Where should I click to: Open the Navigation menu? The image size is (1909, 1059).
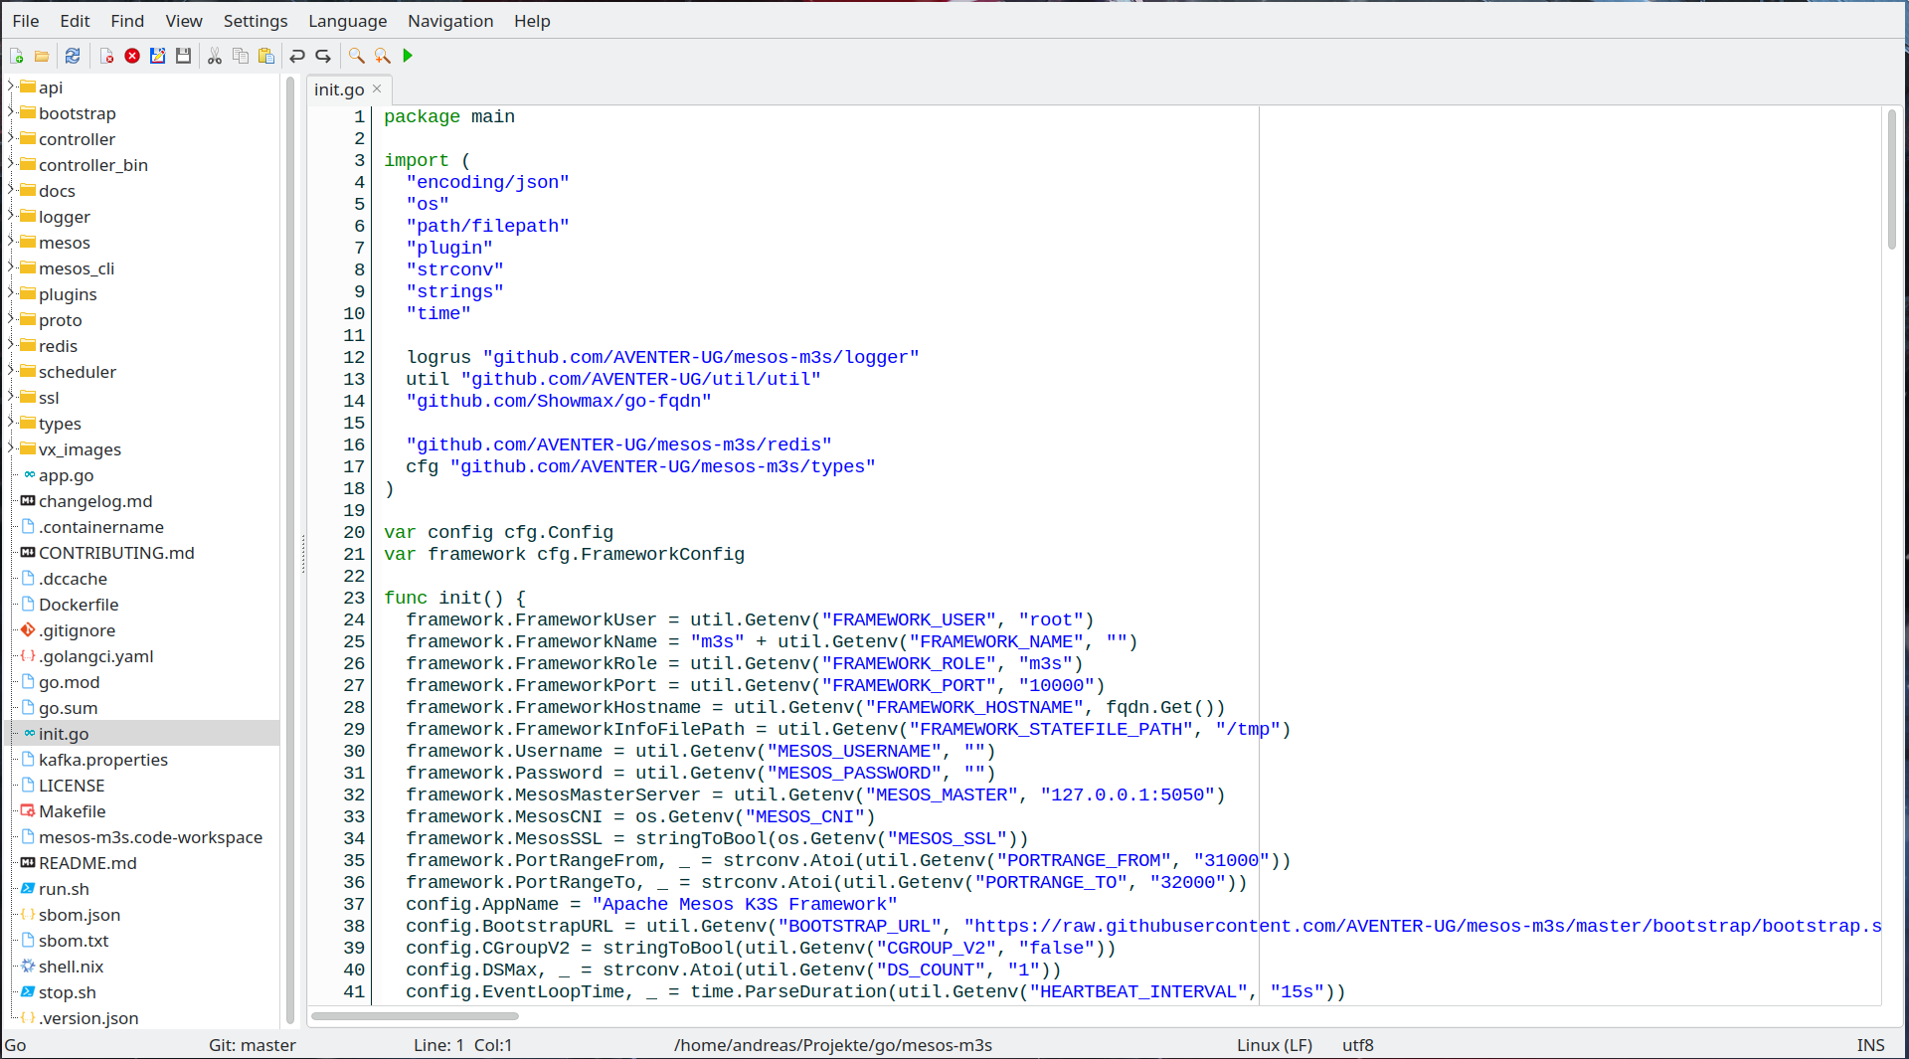(x=450, y=21)
